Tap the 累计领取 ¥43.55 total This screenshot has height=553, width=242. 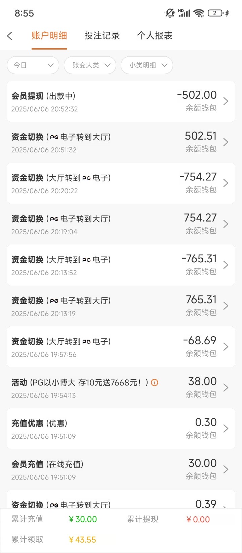coord(82,540)
